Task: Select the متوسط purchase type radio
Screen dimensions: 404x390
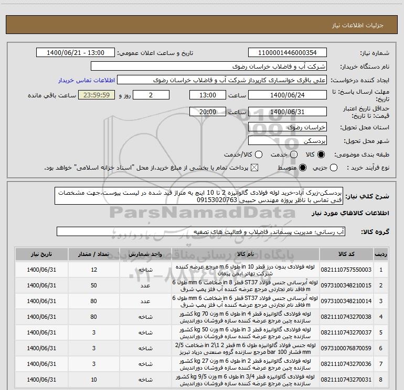Action: (x=303, y=168)
